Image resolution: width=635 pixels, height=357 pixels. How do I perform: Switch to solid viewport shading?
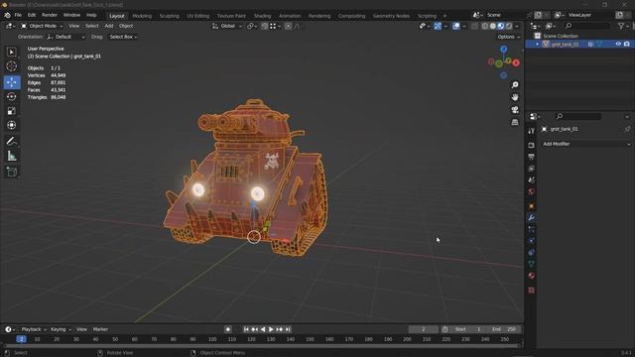click(493, 26)
